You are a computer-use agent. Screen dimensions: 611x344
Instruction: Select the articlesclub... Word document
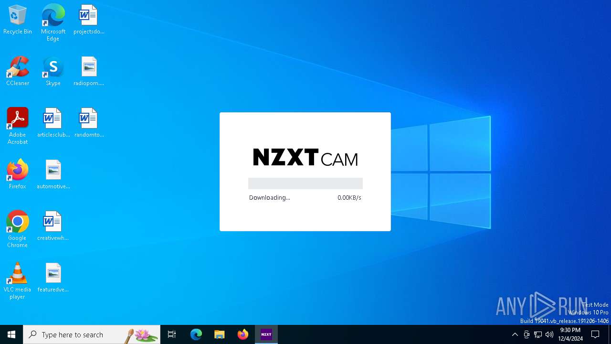coord(53,123)
